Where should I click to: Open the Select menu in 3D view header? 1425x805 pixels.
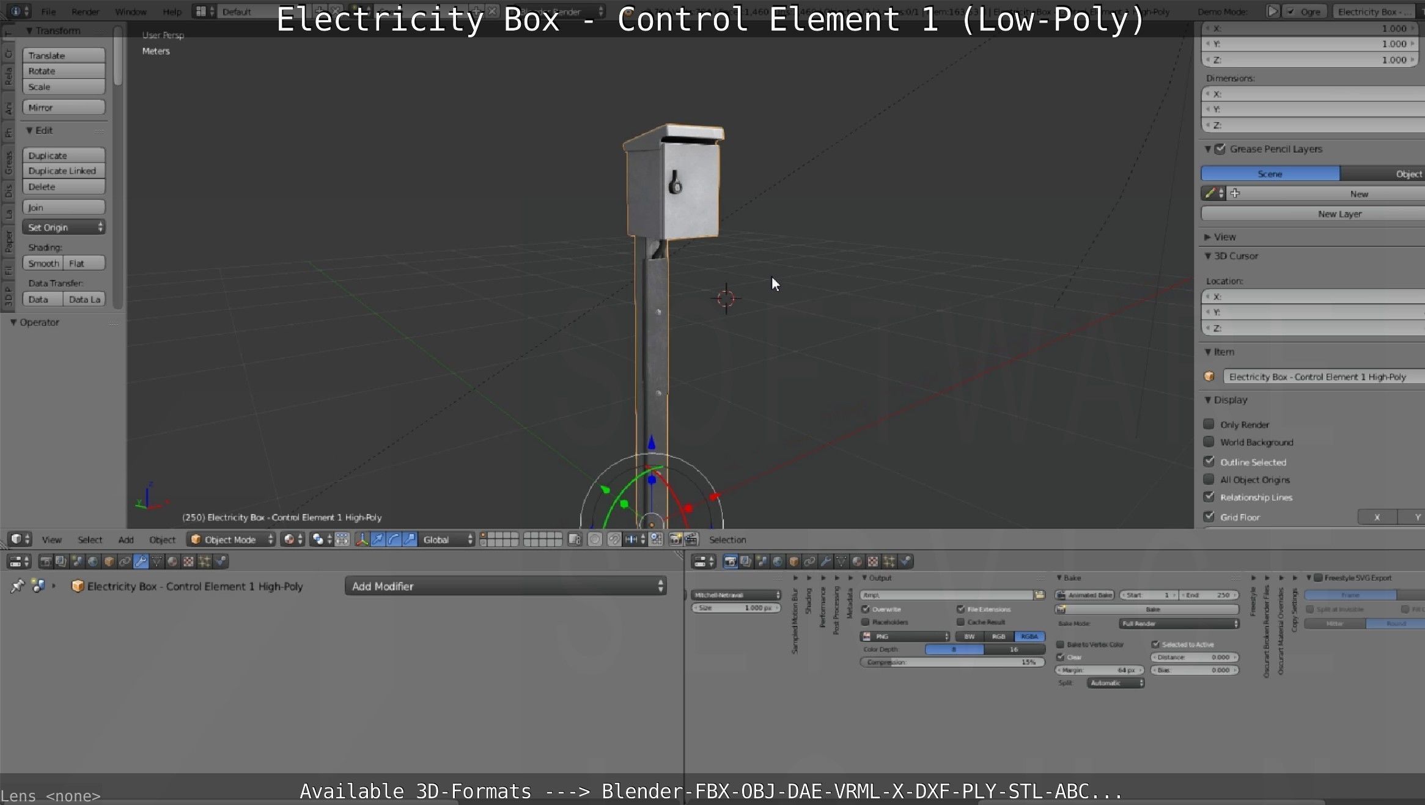[x=90, y=540]
